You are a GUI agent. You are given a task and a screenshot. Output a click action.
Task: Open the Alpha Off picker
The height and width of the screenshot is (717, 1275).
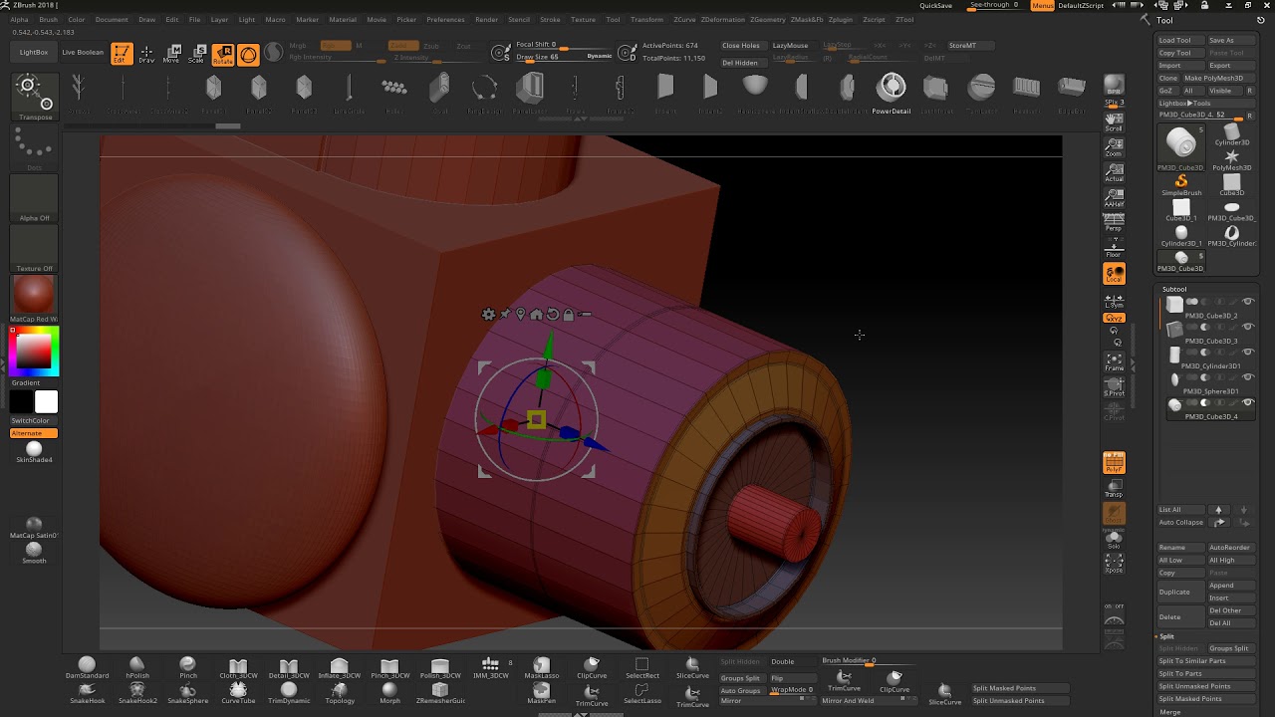[34, 199]
